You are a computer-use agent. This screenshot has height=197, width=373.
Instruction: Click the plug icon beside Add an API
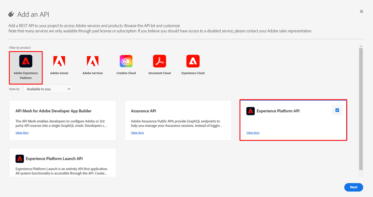point(11,14)
